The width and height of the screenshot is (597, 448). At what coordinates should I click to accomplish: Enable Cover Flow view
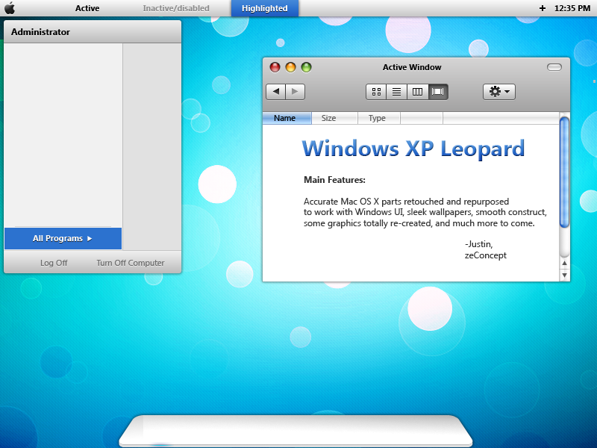click(437, 91)
